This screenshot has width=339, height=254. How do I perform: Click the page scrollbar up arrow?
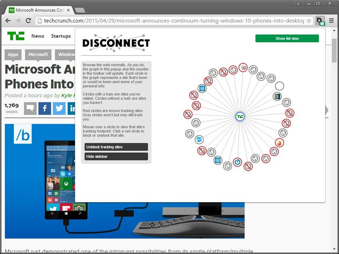[x=334, y=30]
